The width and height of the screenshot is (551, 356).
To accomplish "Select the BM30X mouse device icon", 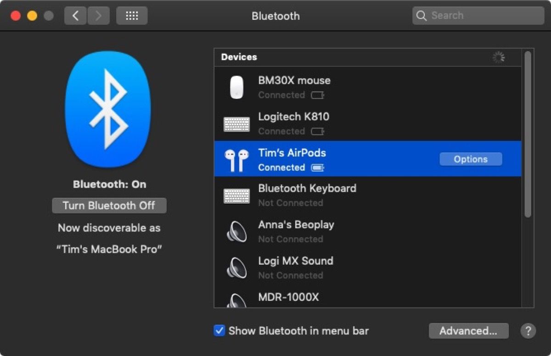I will pyautogui.click(x=236, y=87).
